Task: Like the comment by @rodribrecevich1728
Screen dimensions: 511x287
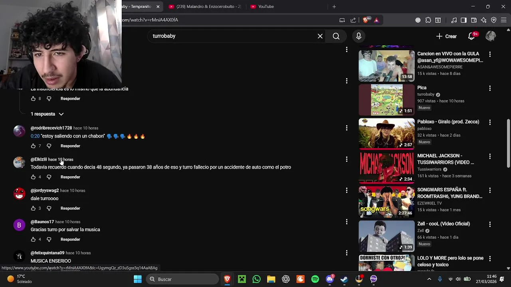Action: pos(33,146)
